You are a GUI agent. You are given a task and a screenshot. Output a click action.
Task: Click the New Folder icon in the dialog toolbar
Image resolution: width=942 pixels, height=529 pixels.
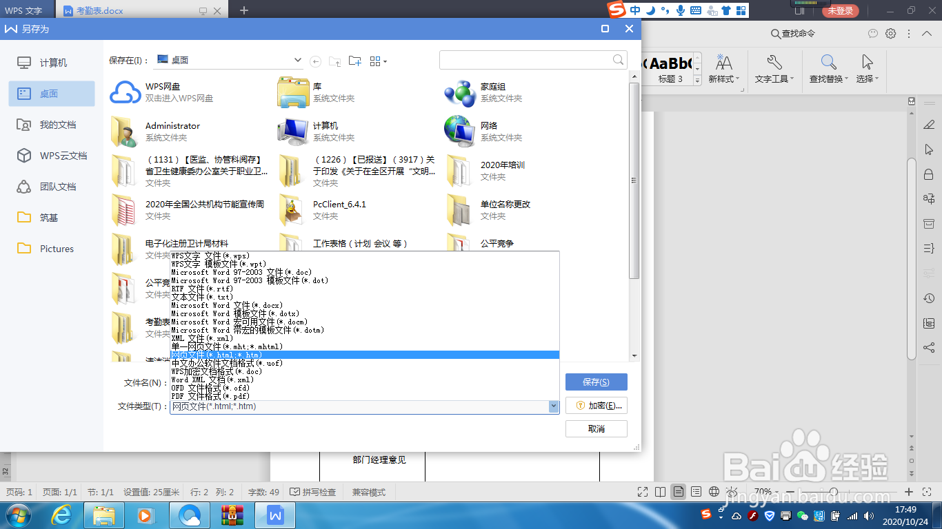tap(354, 61)
